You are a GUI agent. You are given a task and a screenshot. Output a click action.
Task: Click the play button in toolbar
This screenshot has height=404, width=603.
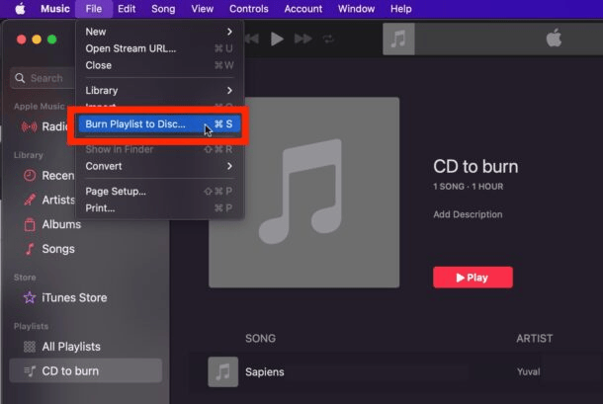point(277,39)
